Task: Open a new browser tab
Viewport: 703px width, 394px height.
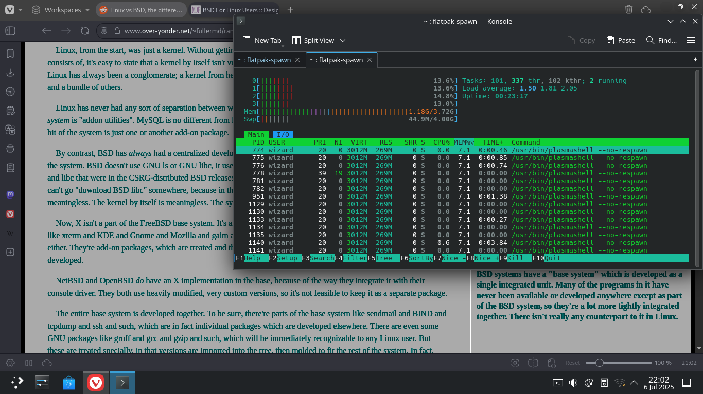Action: point(290,10)
